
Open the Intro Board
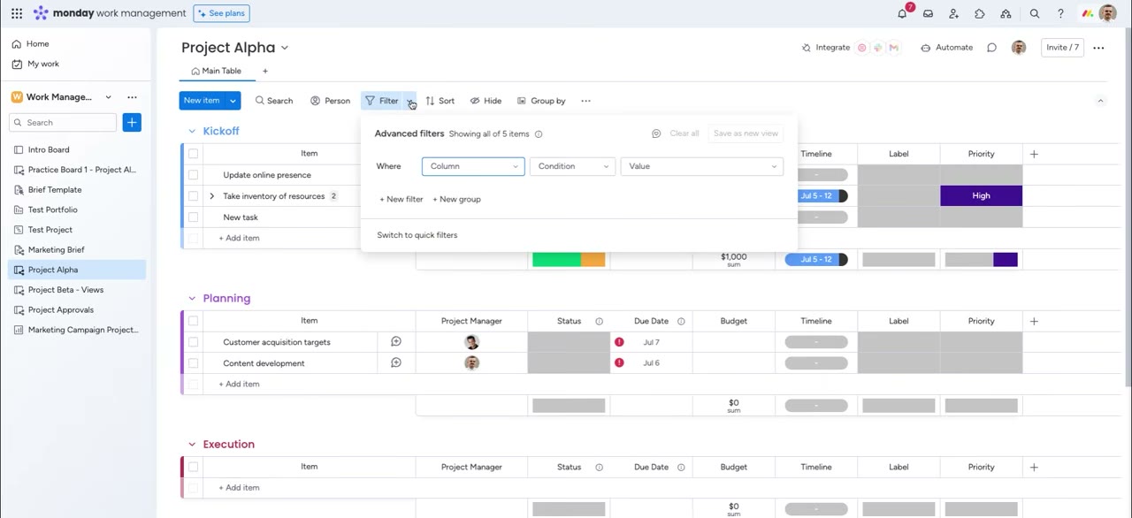[49, 150]
